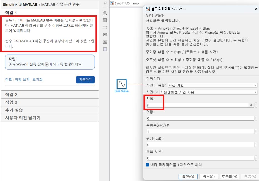Select the Sine Wave block
Viewport: 259px width, 181px height.
point(122,84)
